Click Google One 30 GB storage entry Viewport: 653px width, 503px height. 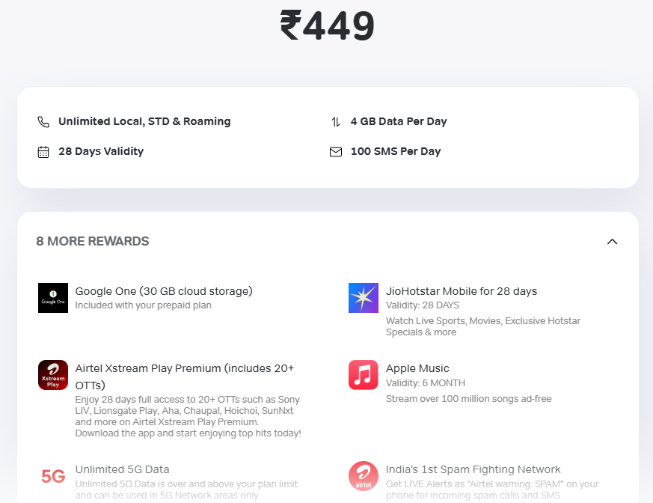[x=164, y=291]
